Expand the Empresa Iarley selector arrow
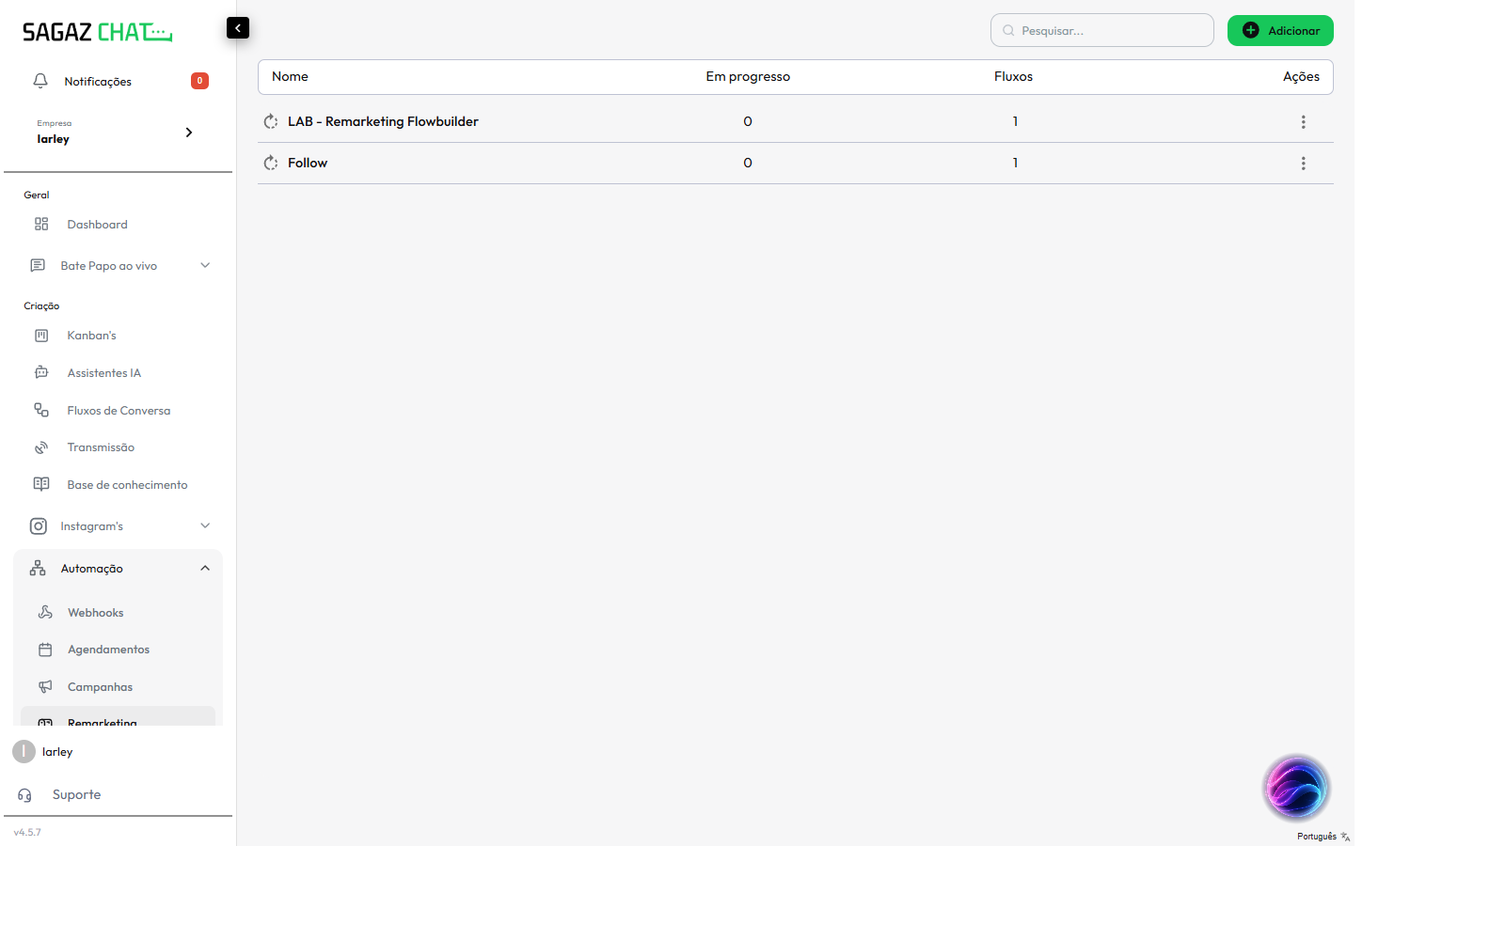This screenshot has height=940, width=1505. click(189, 133)
